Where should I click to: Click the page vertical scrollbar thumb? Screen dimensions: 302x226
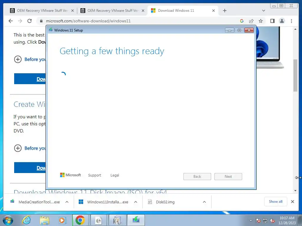(295, 76)
